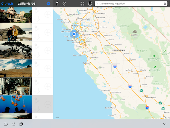Focus the Monterey Bay Aquarium search field
This screenshot has width=170, height=128.
131,4
